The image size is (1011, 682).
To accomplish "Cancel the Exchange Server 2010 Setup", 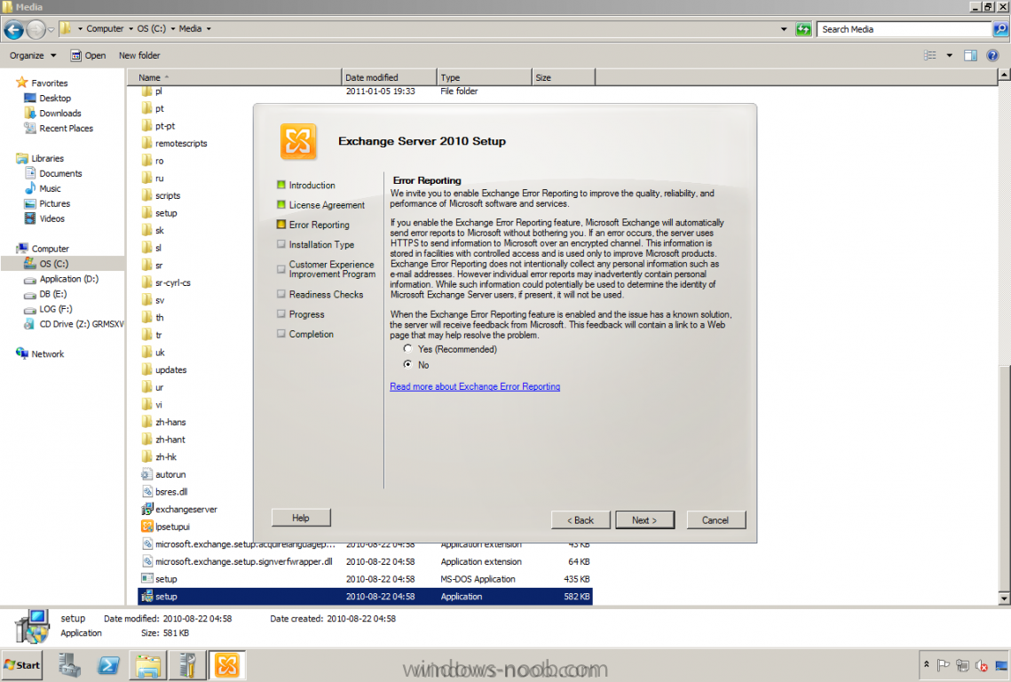I will click(x=715, y=520).
